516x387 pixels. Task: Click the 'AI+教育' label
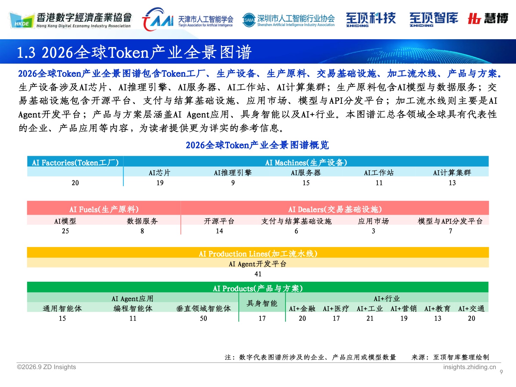point(438,309)
